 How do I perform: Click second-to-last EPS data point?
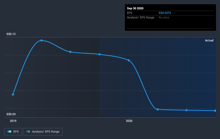pyautogui.click(x=187, y=110)
